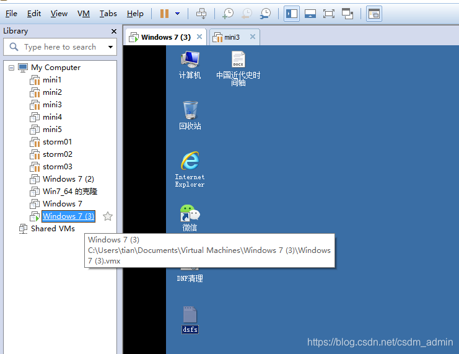Viewport: 459px width, 354px height.
Task: Collapse the My Computer tree node
Action: 11,68
